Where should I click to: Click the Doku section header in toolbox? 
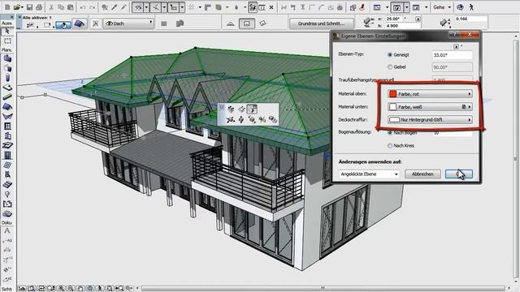coord(6,222)
